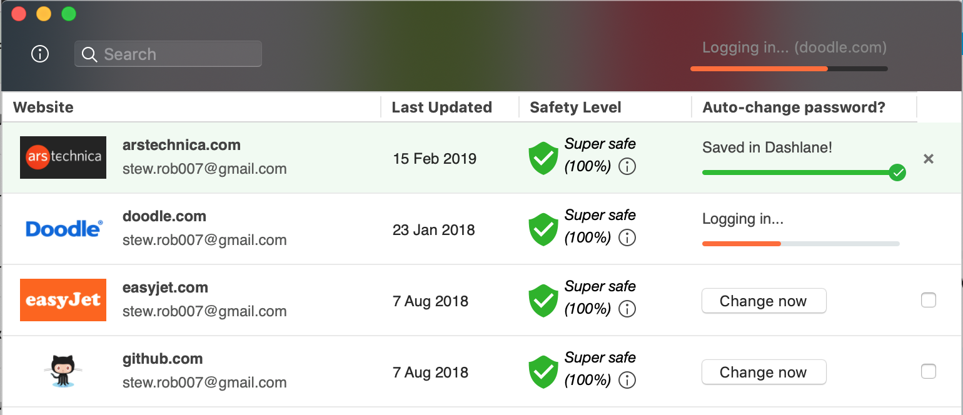Screen dimensions: 963x415
Task: Open safety info icon for github.com
Action: click(x=627, y=381)
